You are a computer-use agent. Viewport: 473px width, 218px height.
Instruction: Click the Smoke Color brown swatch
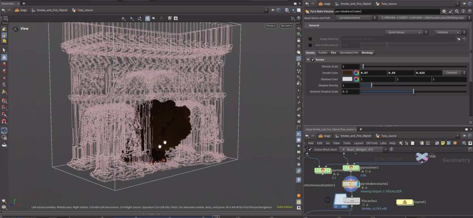click(x=347, y=73)
